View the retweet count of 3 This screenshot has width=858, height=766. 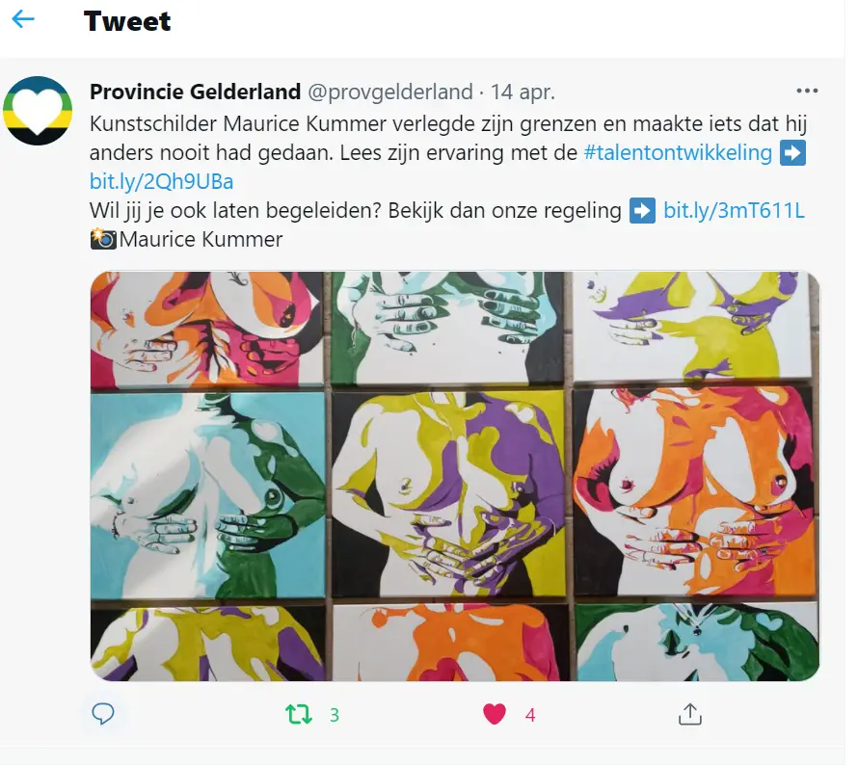pyautogui.click(x=335, y=715)
